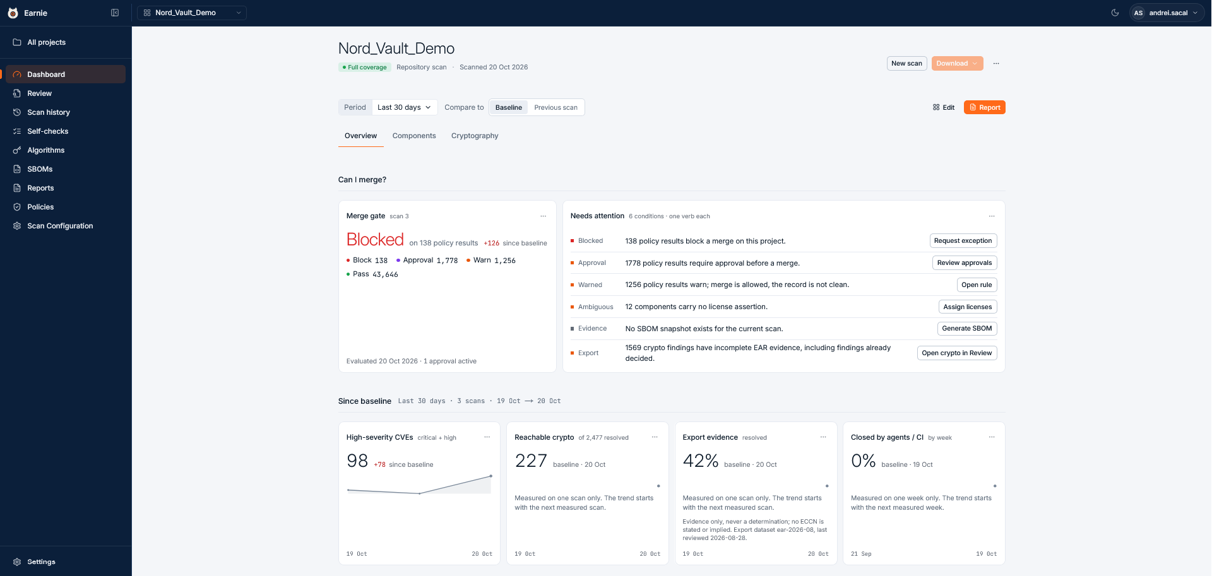Open SBOMs page
1212x576 pixels.
pos(66,169)
